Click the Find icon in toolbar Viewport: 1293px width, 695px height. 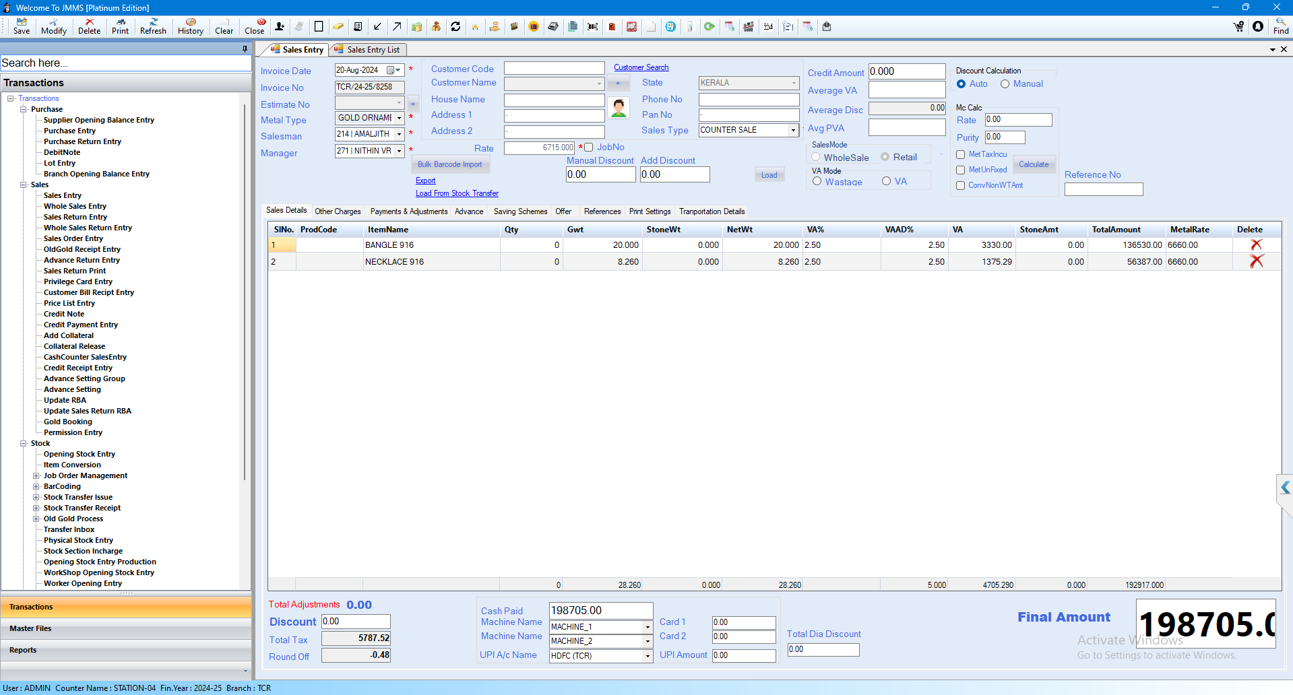(1280, 26)
